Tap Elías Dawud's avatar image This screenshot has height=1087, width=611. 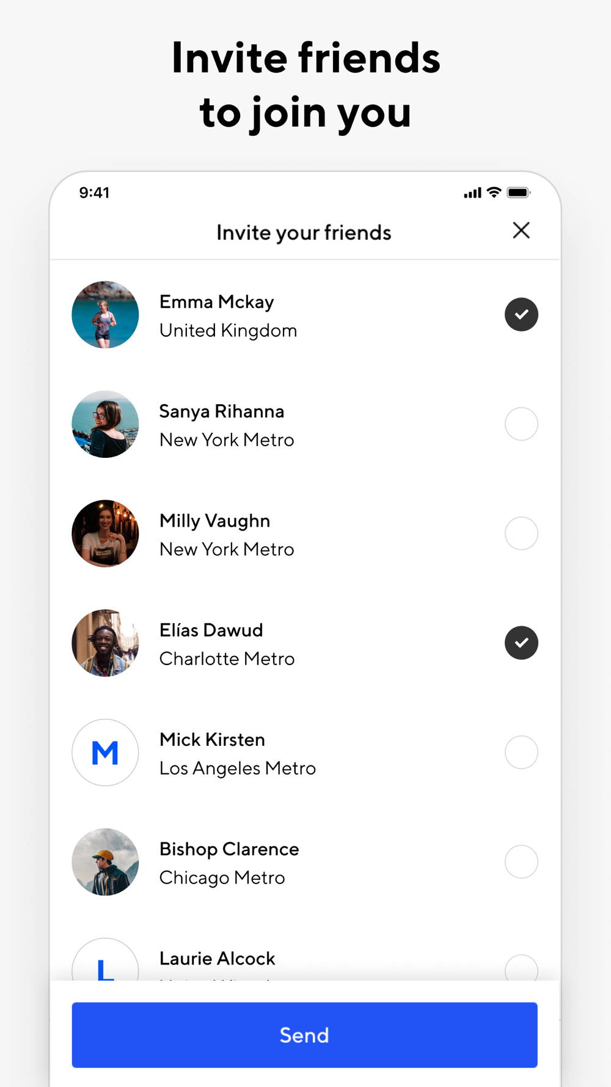click(x=105, y=643)
